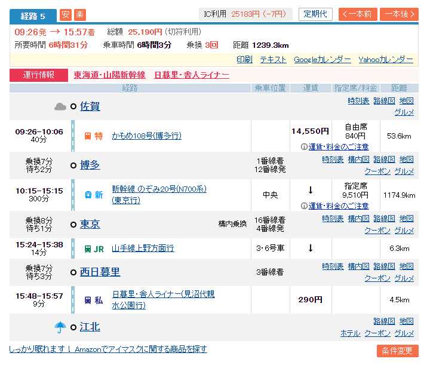Click the 安 (cheap) route badge
This screenshot has width=427, height=368.
click(x=66, y=14)
